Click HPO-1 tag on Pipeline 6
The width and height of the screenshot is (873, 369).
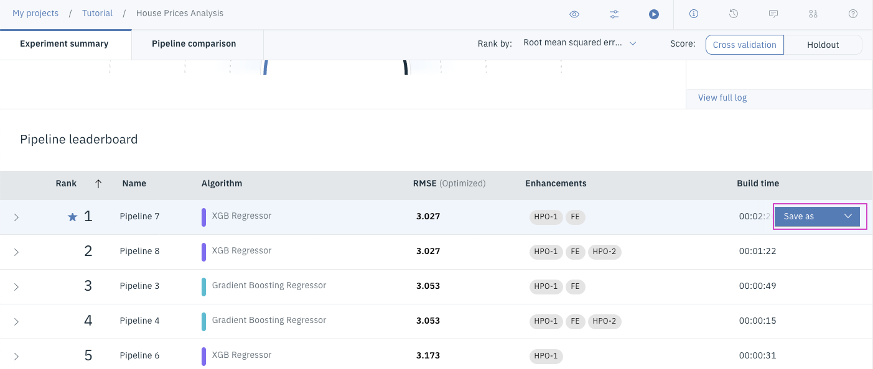pos(546,356)
